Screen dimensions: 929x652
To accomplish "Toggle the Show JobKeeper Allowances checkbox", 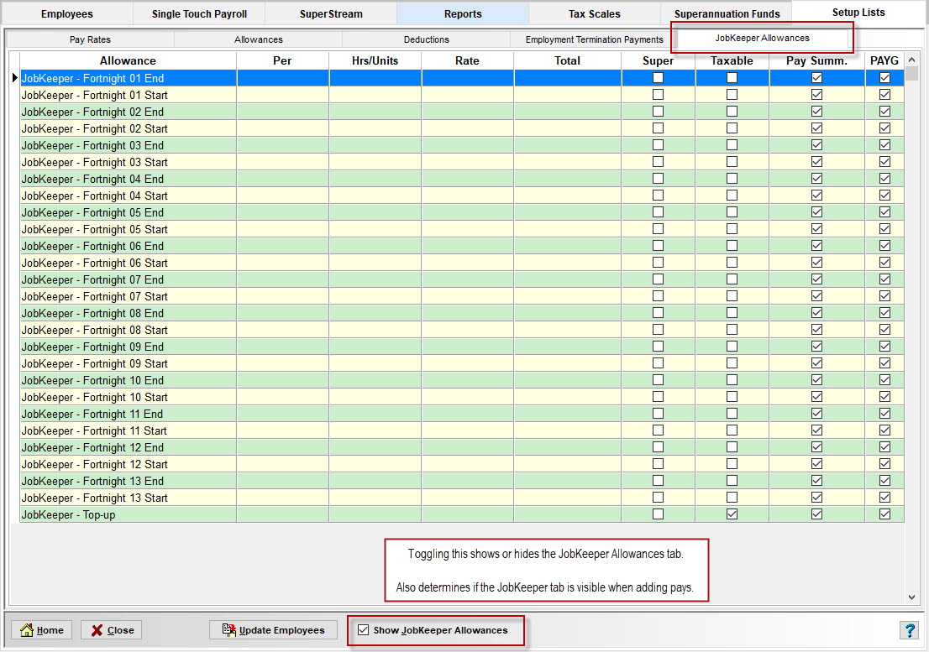I will click(363, 630).
